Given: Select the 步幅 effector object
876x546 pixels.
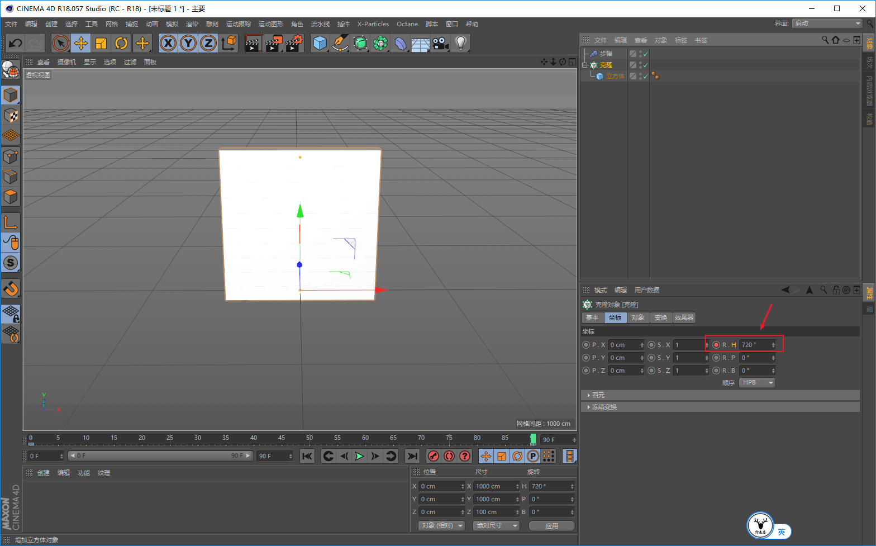Looking at the screenshot, I should click(x=606, y=54).
